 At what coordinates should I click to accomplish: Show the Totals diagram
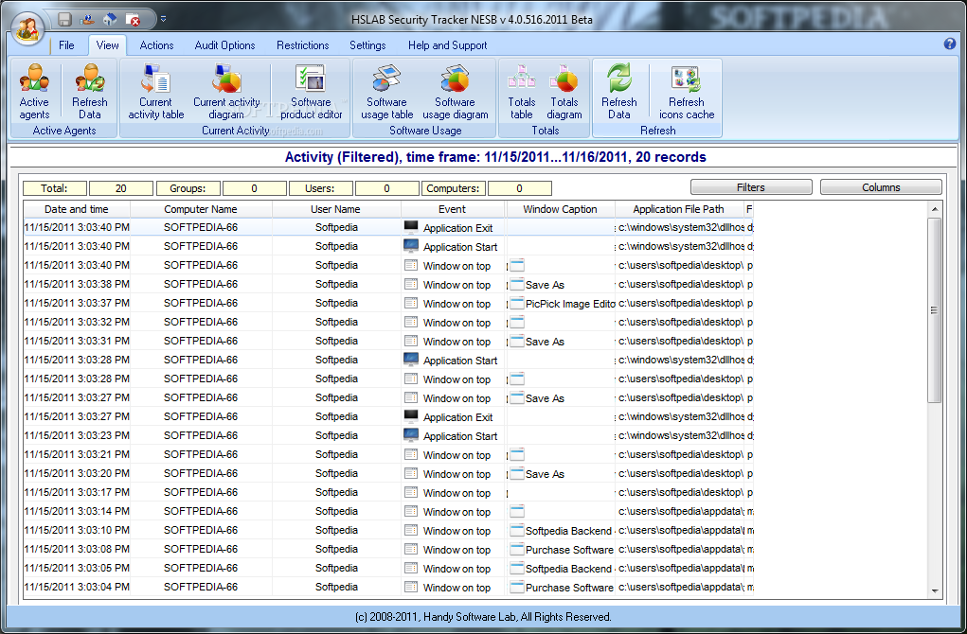point(564,91)
